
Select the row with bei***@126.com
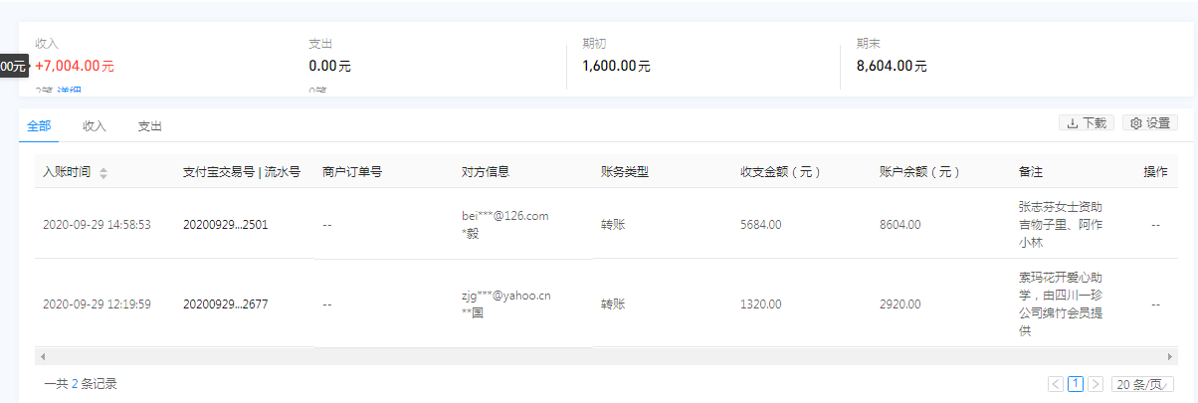click(x=606, y=224)
